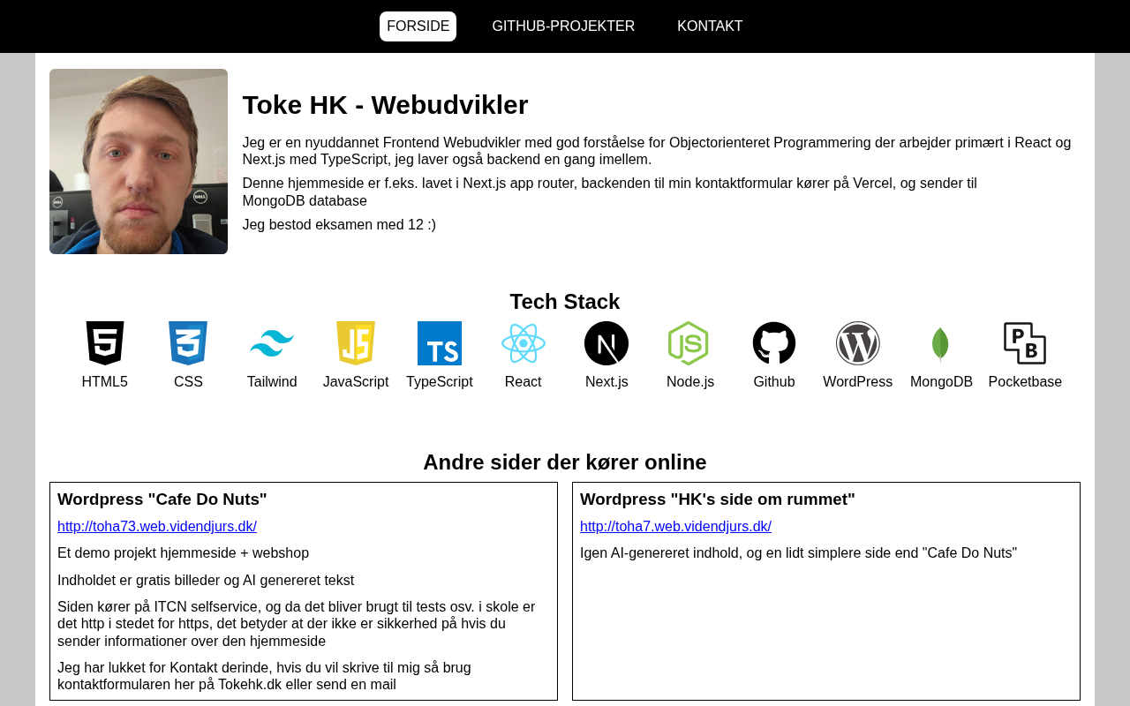Open the Kontakt page

point(710,26)
